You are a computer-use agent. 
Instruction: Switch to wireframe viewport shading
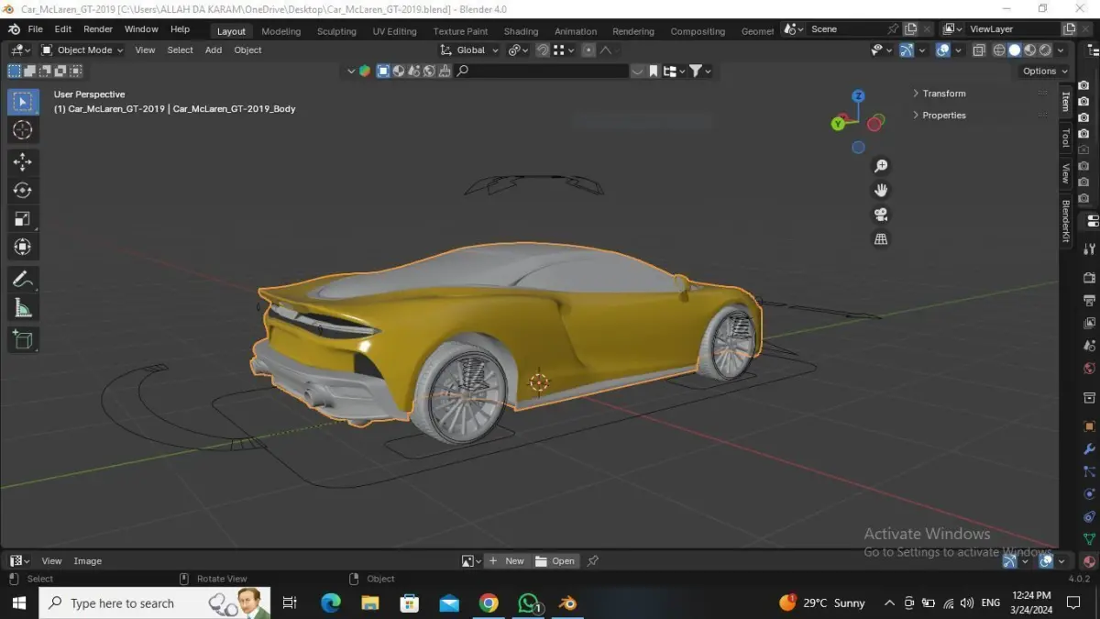(x=1000, y=50)
